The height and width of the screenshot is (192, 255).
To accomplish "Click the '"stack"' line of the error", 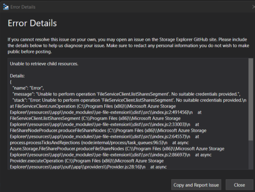I will coord(130,100).
